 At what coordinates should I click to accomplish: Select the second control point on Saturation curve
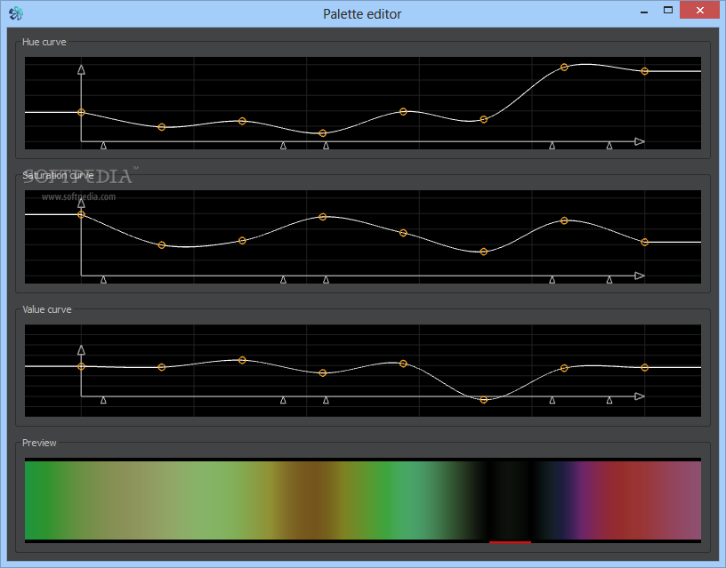click(162, 245)
